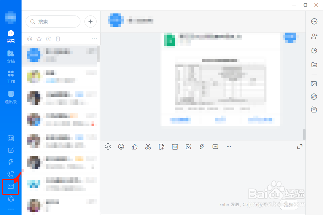Image resolution: width=323 pixels, height=215 pixels.
Task: Send mail via message toolbar envelope
Action: click(215, 147)
